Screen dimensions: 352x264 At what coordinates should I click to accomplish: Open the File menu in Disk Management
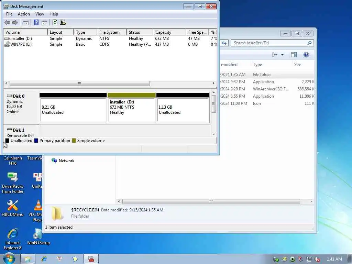pos(9,14)
